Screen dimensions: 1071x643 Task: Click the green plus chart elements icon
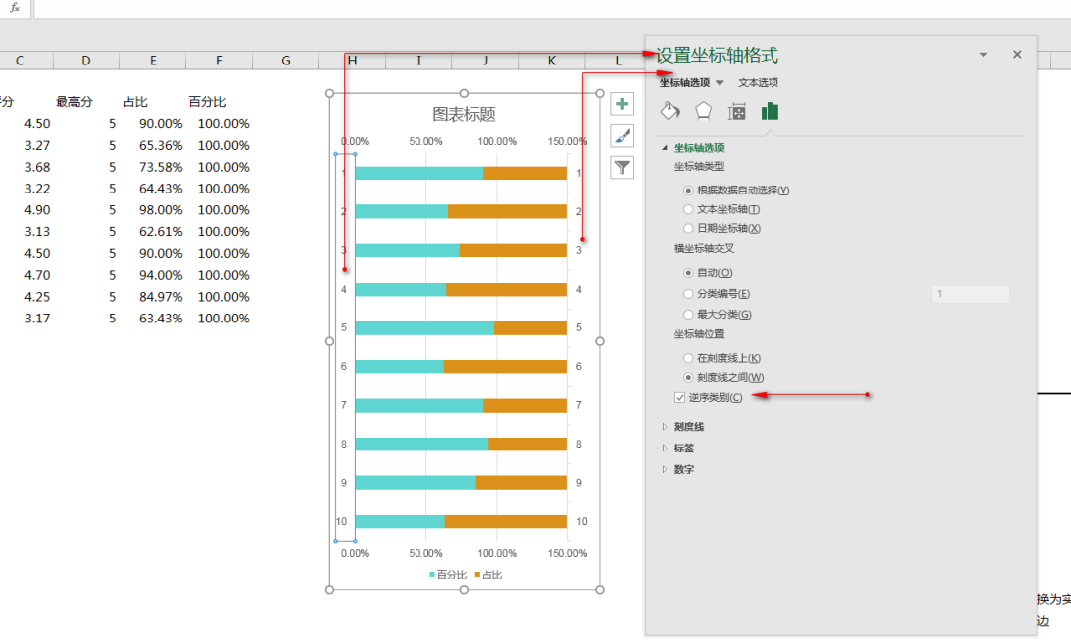click(622, 103)
